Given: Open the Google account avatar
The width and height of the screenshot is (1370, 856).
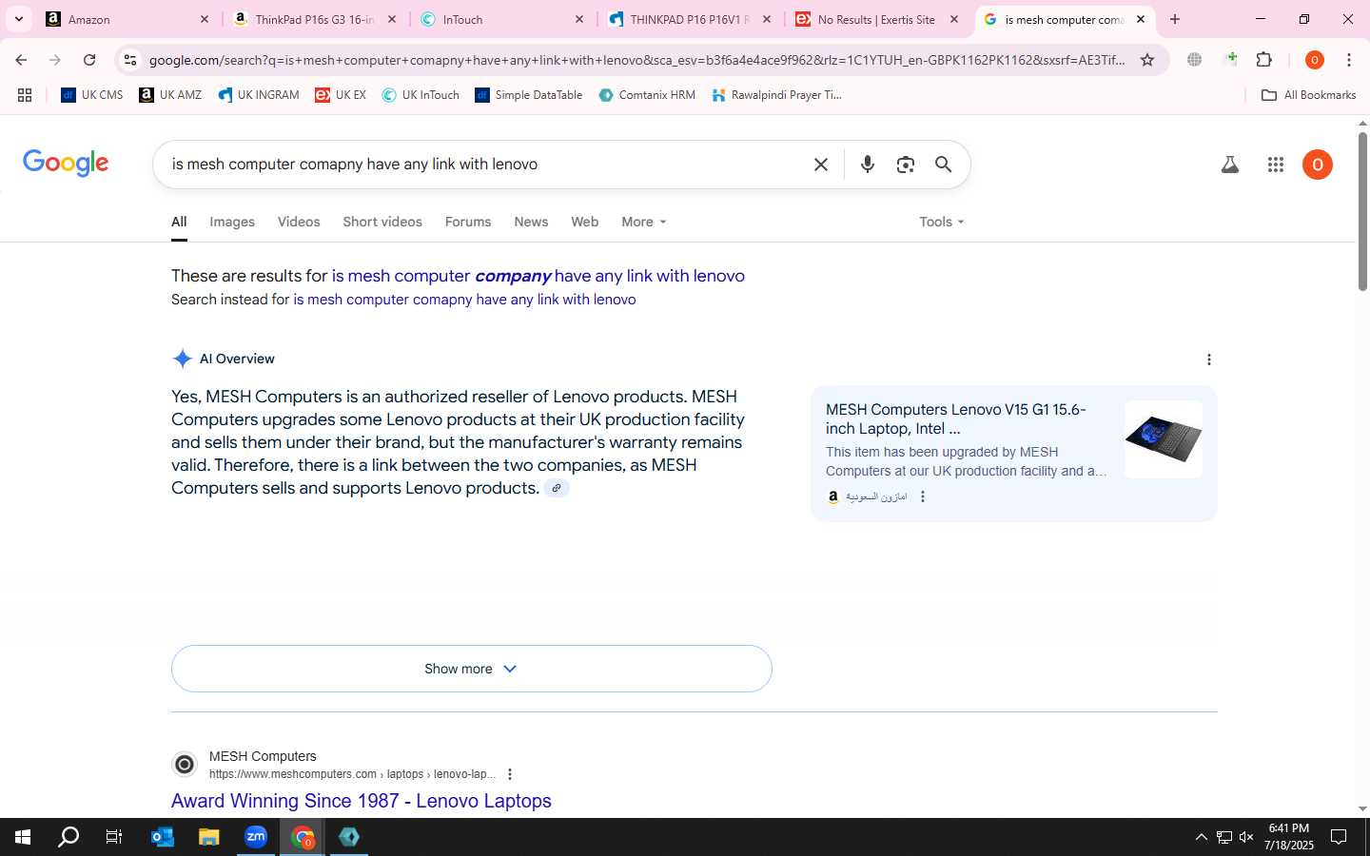Looking at the screenshot, I should coord(1318,165).
